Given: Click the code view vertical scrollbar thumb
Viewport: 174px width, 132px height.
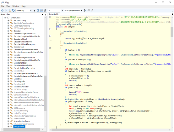Looking at the screenshot, I should (x=172, y=32).
